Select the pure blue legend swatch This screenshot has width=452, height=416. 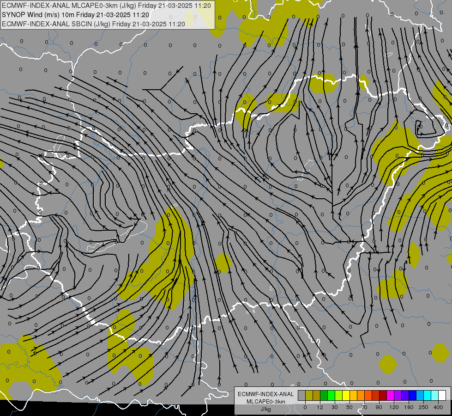[x=412, y=395]
